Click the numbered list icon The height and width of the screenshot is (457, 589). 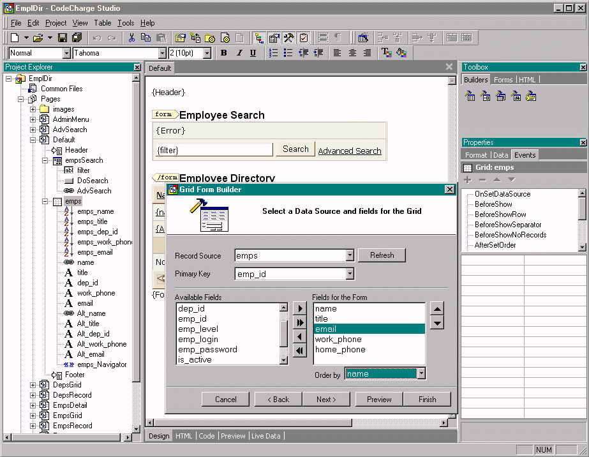(274, 53)
